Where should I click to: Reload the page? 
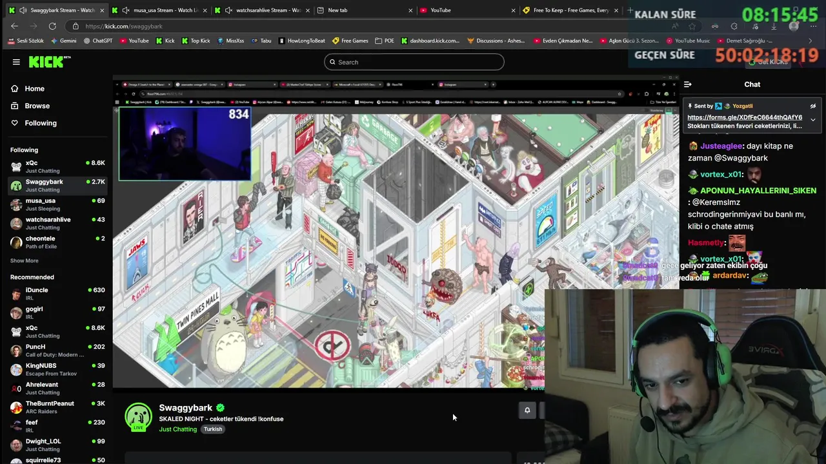(x=52, y=26)
